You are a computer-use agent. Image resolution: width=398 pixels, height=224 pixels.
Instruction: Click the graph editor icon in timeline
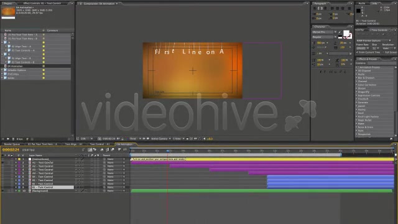pyautogui.click(x=125, y=150)
